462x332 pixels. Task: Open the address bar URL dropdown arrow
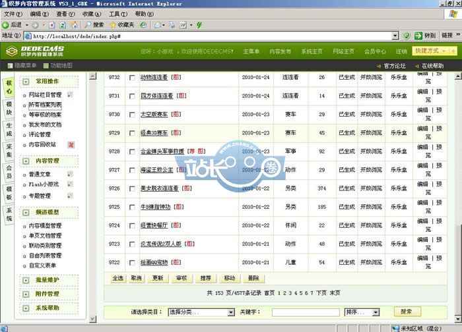[x=395, y=36]
